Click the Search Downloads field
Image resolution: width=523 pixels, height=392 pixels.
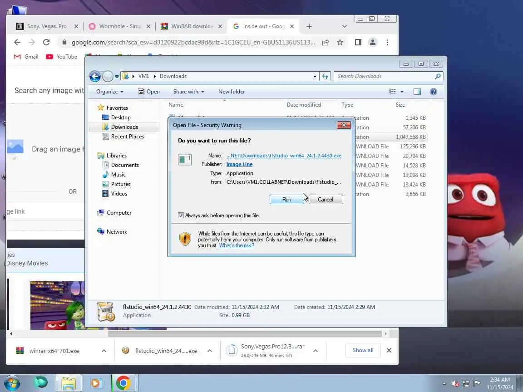click(388, 76)
